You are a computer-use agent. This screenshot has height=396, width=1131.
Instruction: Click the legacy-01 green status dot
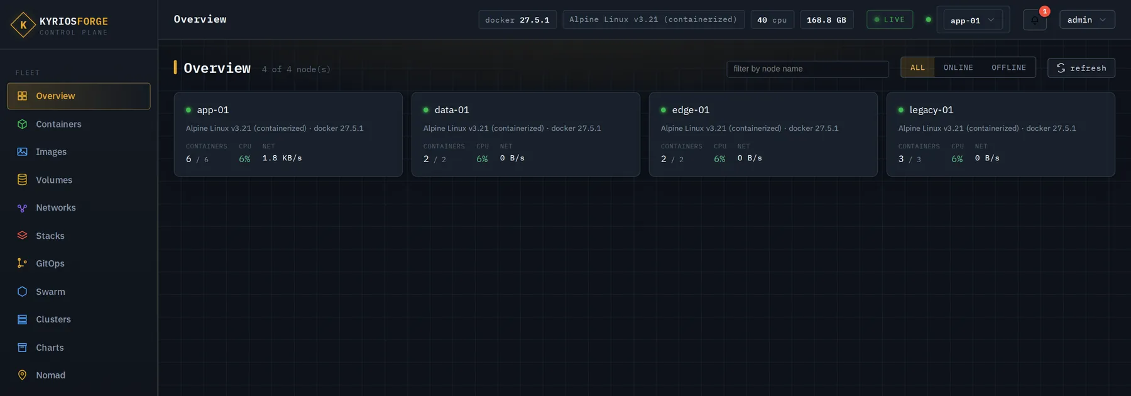[x=901, y=110]
